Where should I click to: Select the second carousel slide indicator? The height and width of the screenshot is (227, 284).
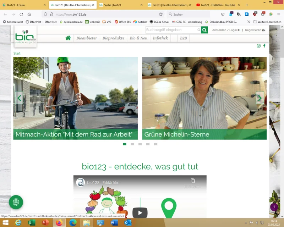pos(132,144)
